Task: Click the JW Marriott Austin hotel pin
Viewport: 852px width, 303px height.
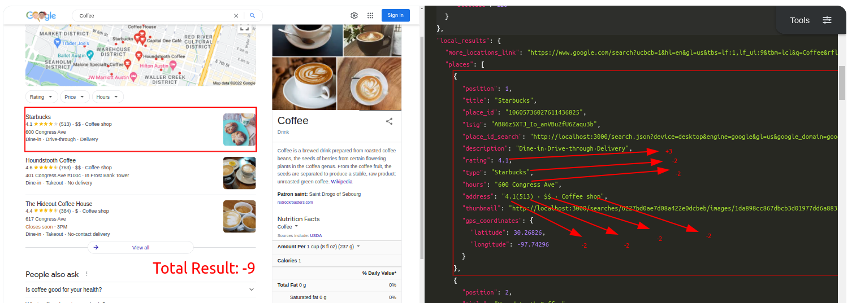Action: tap(133, 77)
